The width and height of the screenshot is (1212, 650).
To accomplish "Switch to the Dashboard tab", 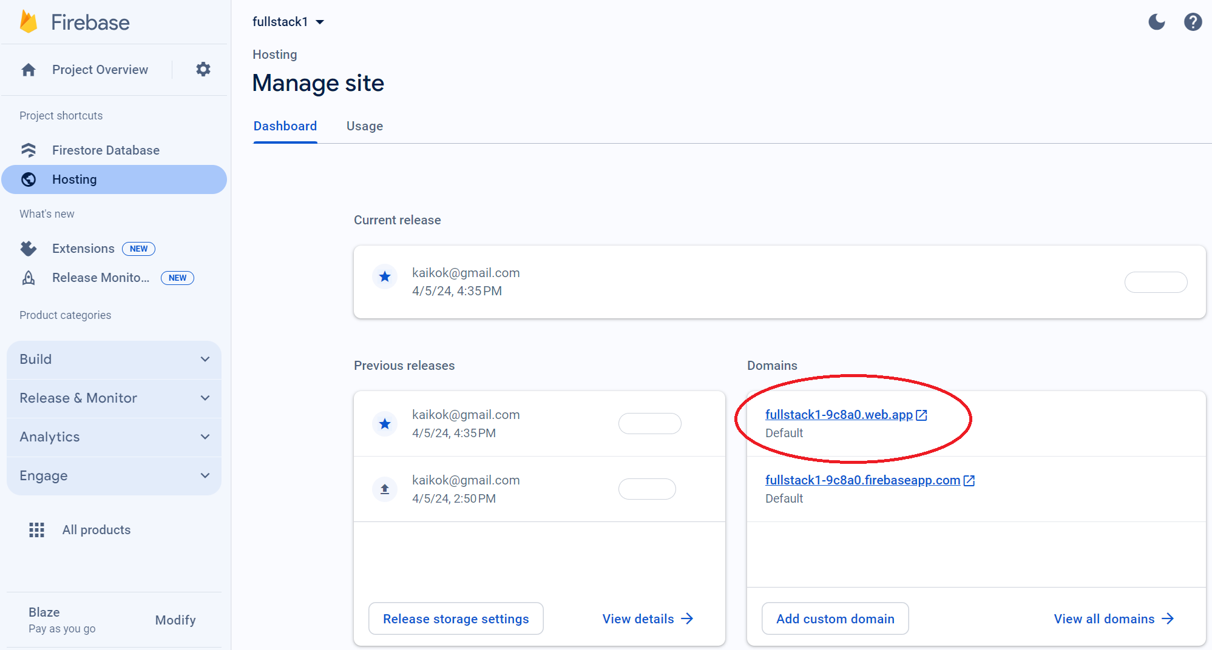I will click(285, 126).
